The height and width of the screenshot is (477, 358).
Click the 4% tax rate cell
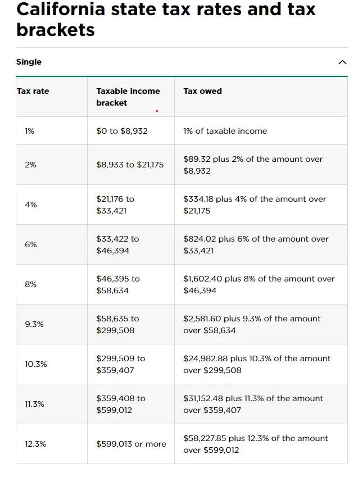point(31,205)
